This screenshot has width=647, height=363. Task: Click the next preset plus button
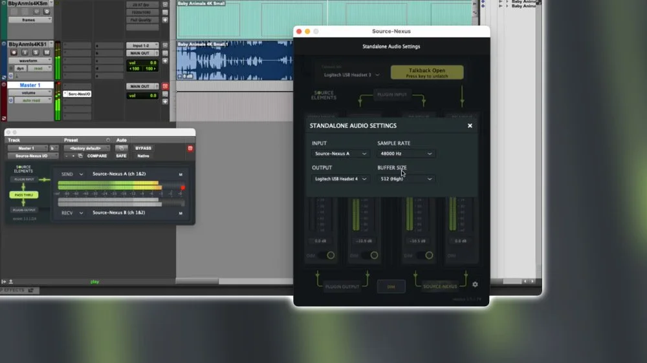click(x=74, y=156)
